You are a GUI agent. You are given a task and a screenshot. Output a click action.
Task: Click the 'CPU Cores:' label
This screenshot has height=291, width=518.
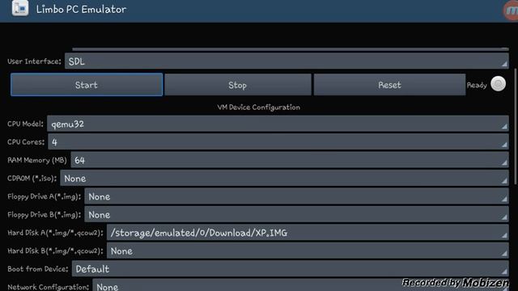[26, 142]
